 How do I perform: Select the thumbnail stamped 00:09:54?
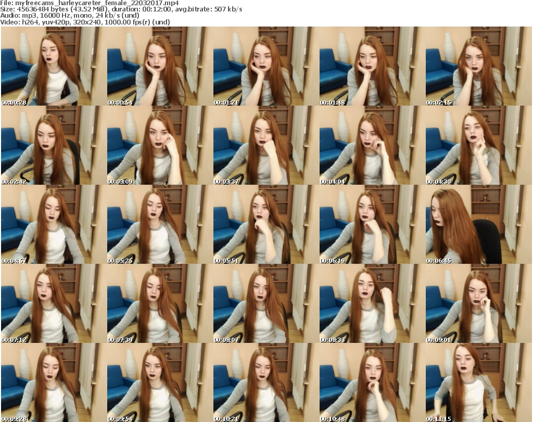coord(160,382)
